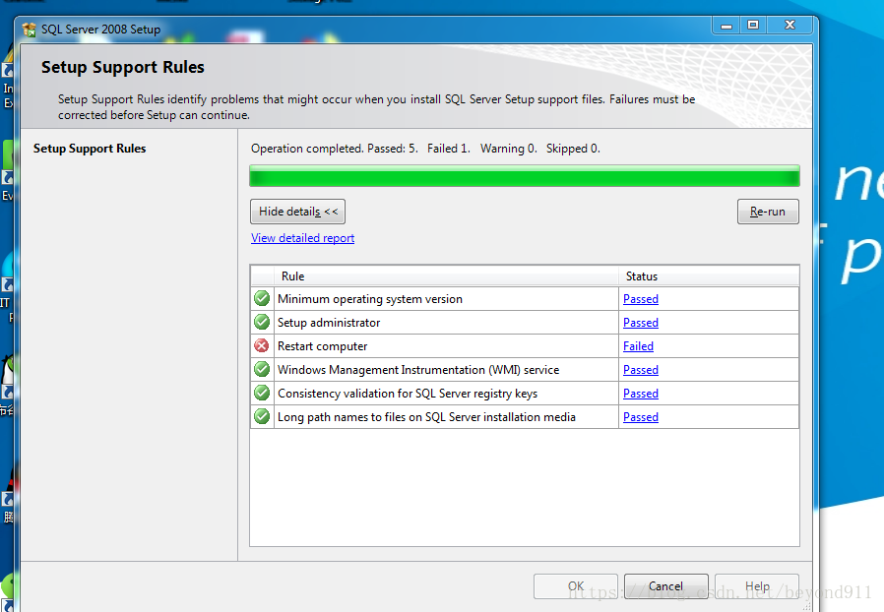Re-run the setup support rules

tap(768, 212)
